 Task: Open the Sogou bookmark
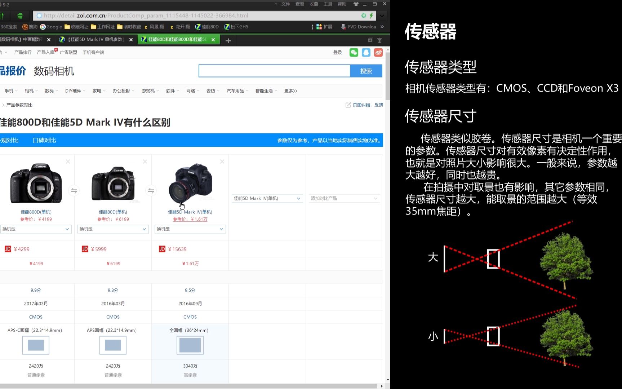point(30,27)
